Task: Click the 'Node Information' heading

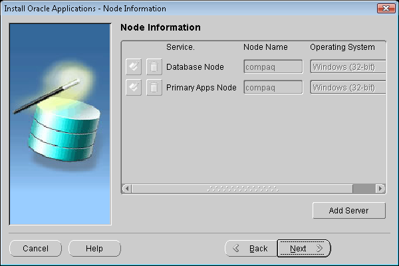Action: [160, 27]
